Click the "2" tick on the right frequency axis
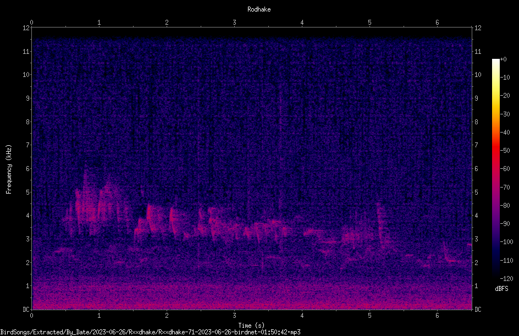 coord(476,262)
